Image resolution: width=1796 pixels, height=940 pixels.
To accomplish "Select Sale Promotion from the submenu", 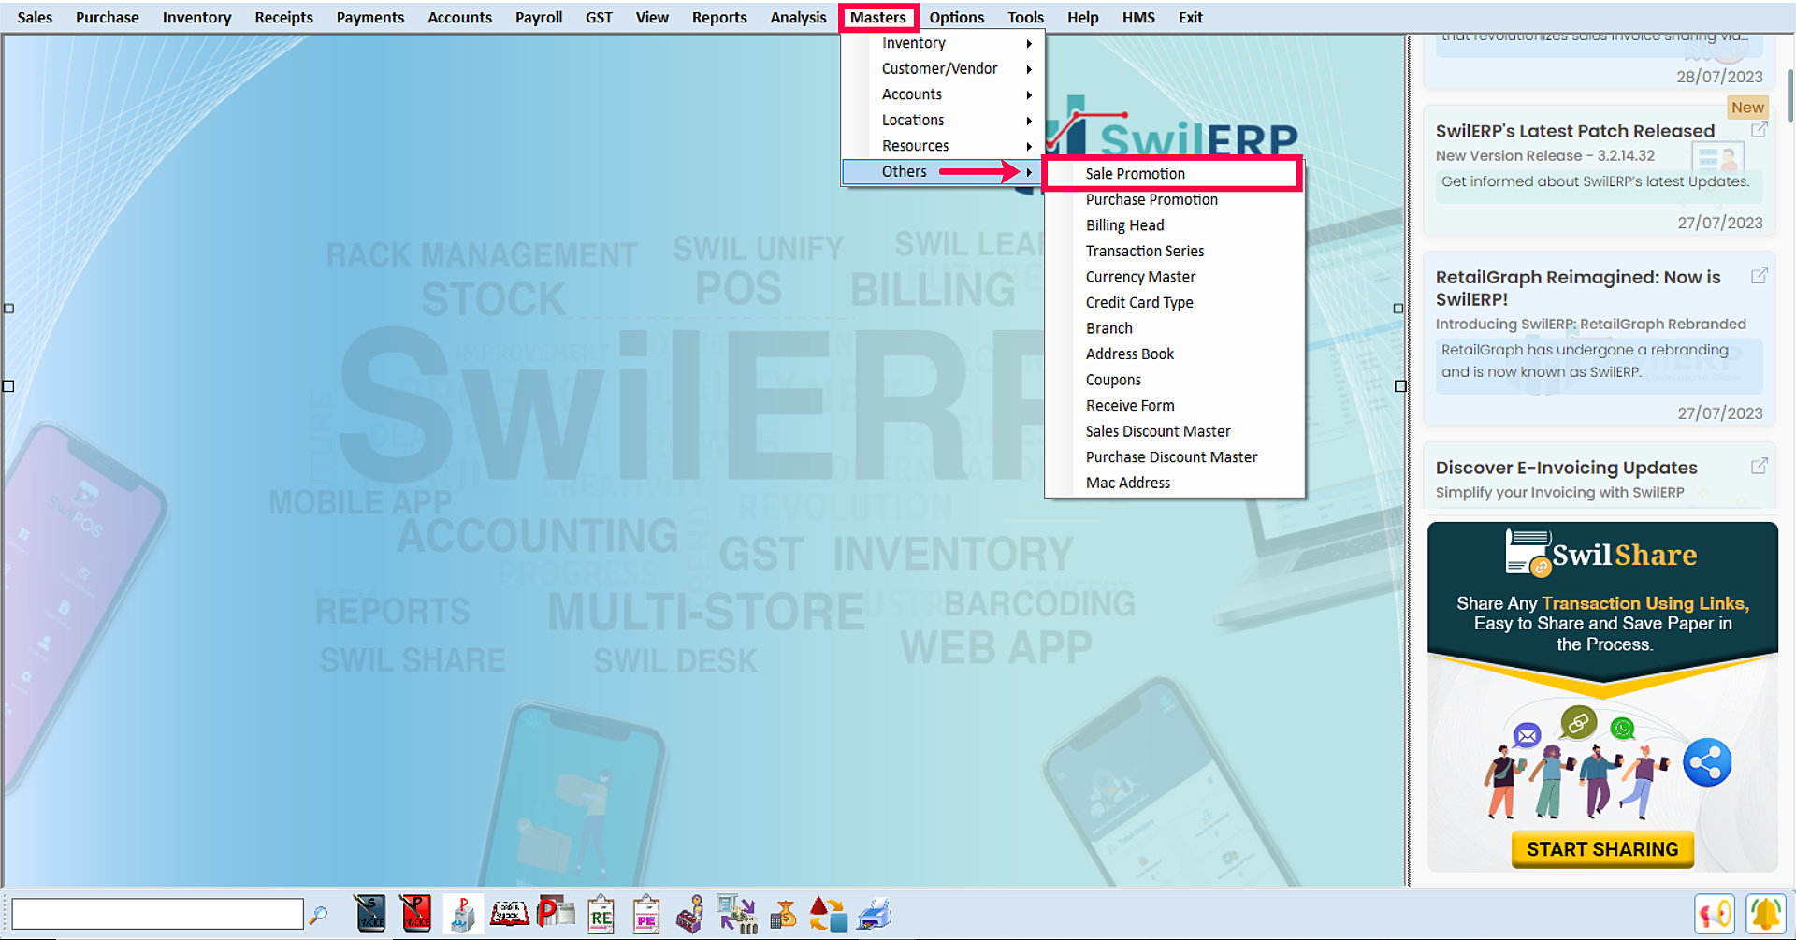I will tap(1173, 174).
